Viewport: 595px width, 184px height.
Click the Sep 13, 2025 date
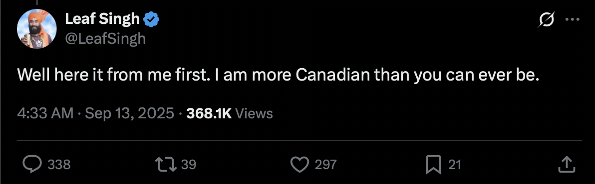pyautogui.click(x=129, y=113)
